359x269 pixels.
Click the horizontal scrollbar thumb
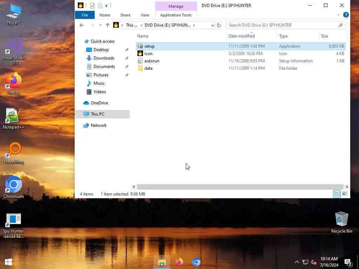pos(240,187)
